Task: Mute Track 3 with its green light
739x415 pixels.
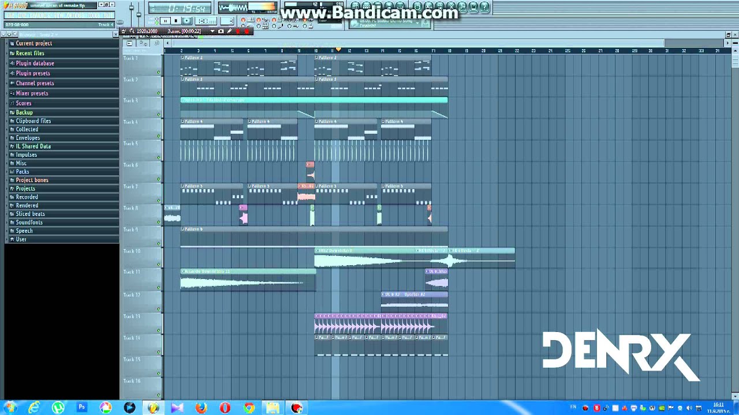Action: point(159,116)
